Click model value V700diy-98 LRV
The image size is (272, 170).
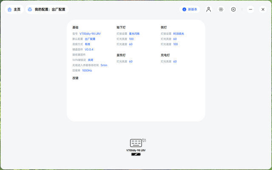point(90,34)
